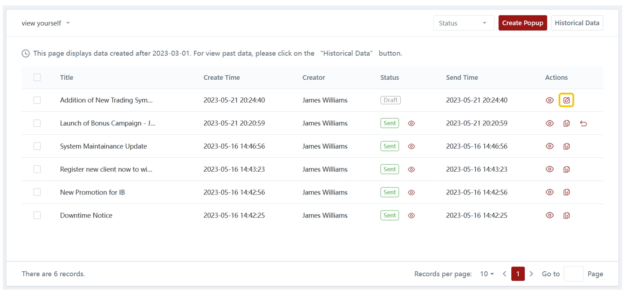
Task: Copy the Launch of Bonus Campaign popup
Action: [x=566, y=123]
